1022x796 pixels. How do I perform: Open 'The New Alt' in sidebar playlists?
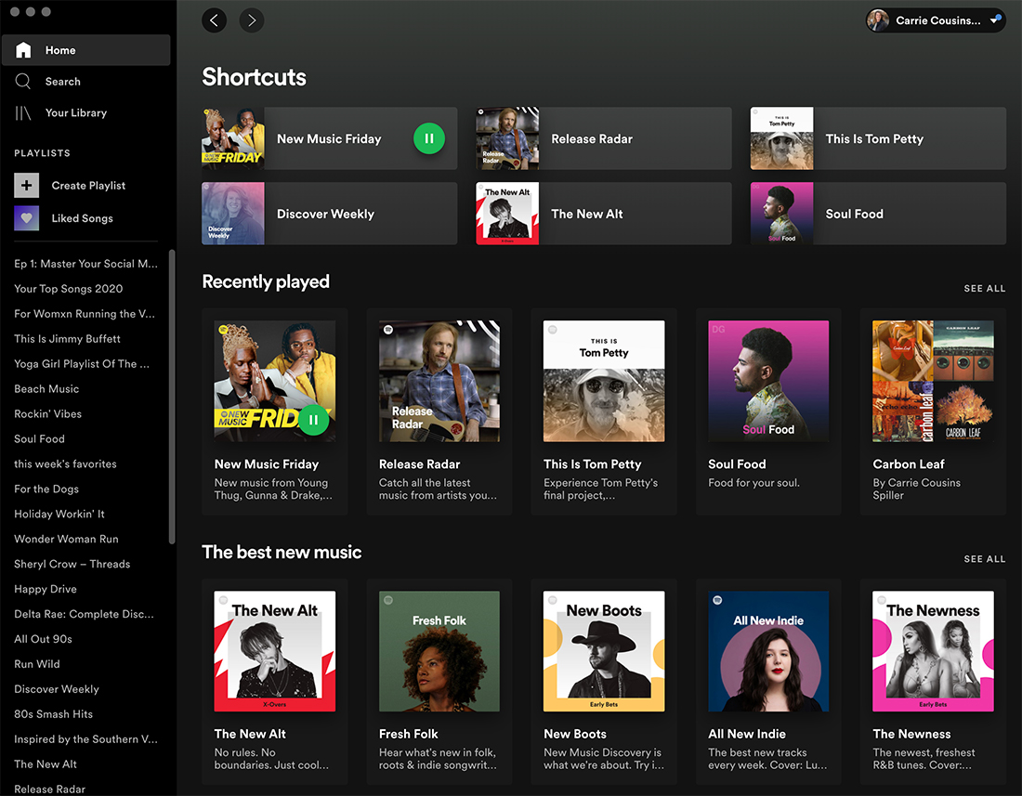(x=46, y=764)
